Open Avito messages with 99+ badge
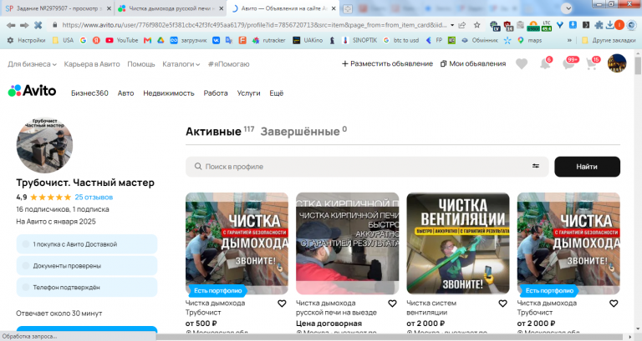This screenshot has height=341, width=642. pos(568,63)
